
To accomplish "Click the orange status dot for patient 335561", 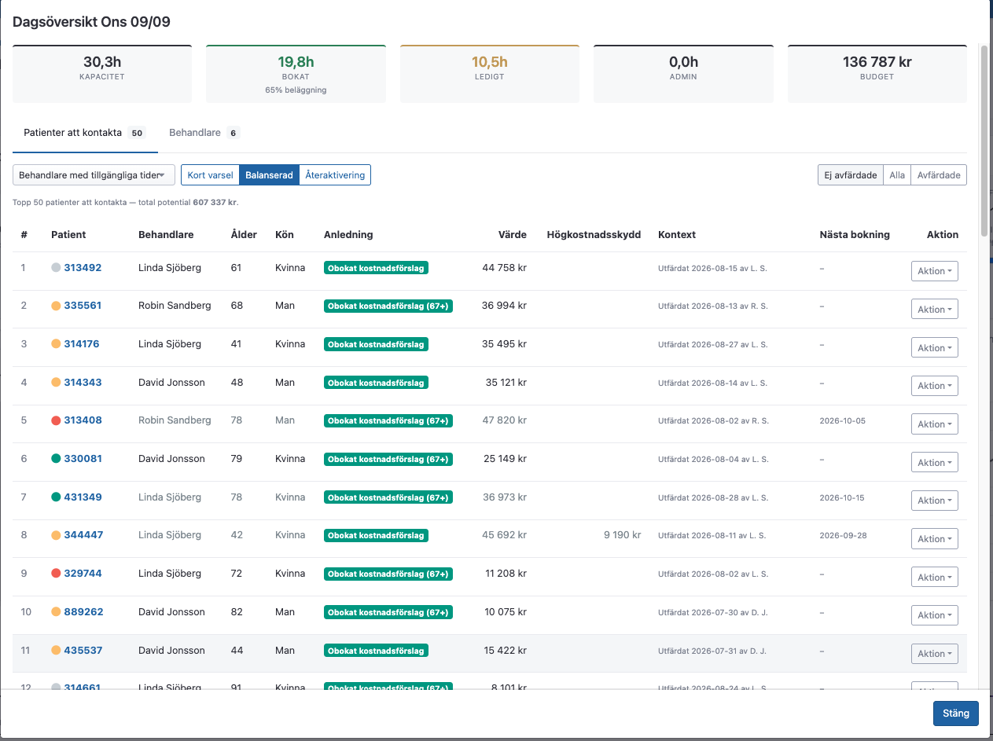I will (x=56, y=306).
